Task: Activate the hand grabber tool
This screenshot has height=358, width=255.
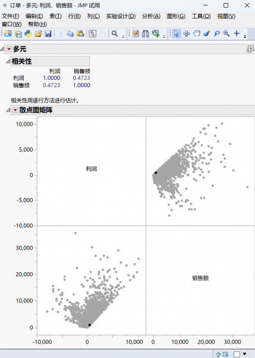Action: point(197,33)
